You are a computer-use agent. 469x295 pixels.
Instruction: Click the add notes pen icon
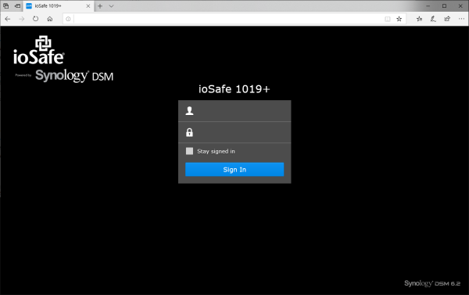pos(433,19)
